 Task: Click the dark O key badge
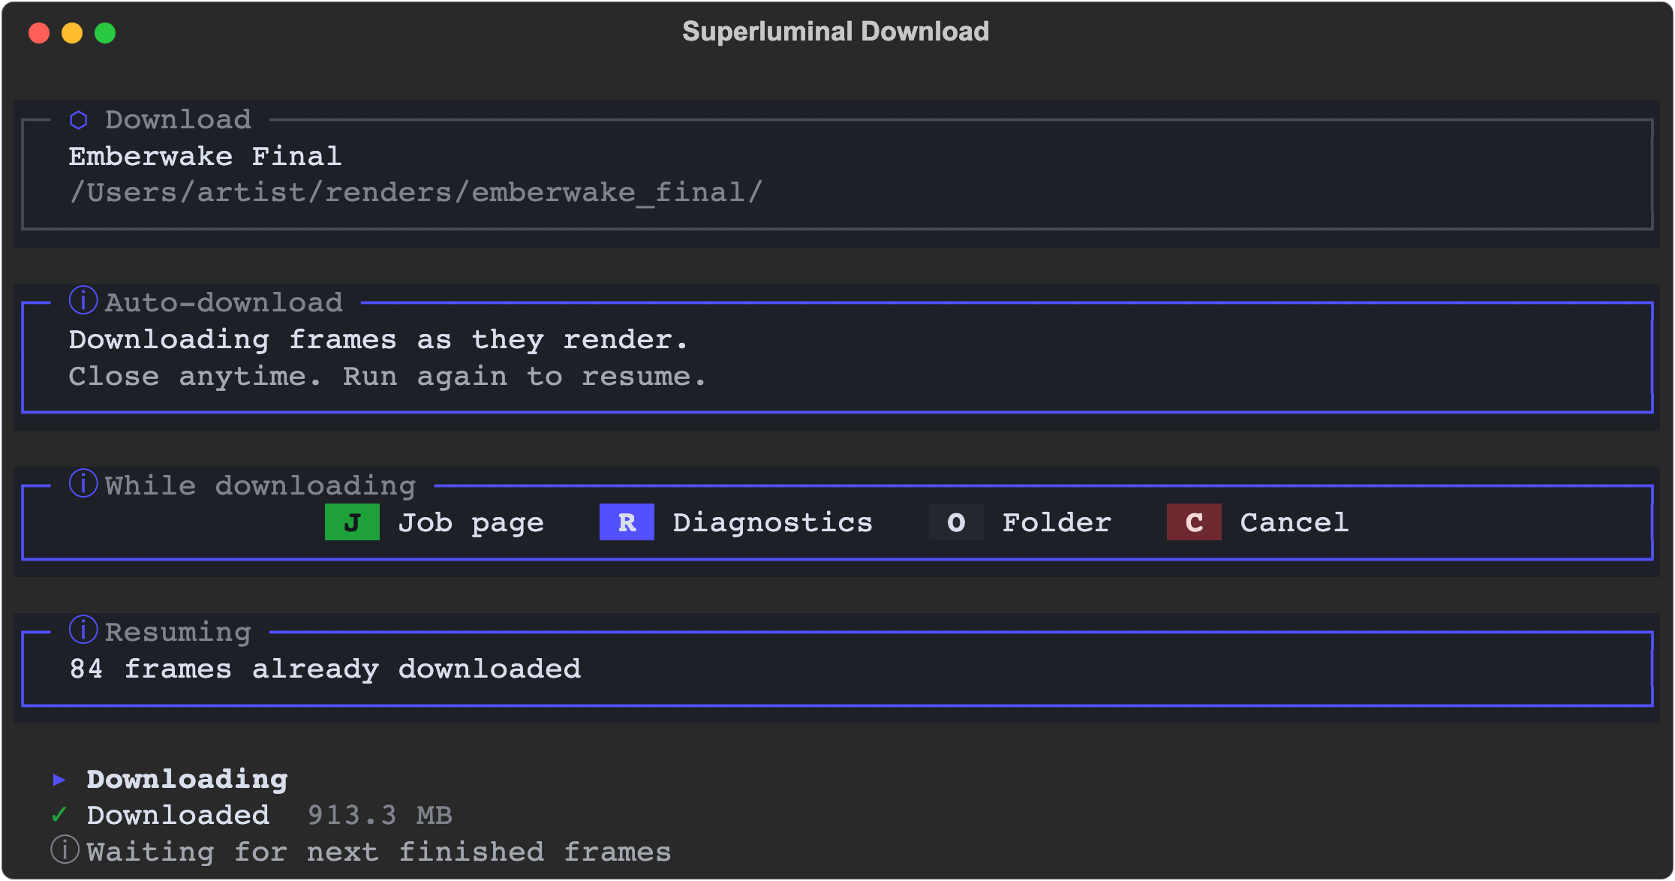956,522
